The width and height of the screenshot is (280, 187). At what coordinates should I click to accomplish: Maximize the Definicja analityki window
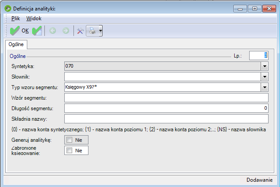pos(254,8)
